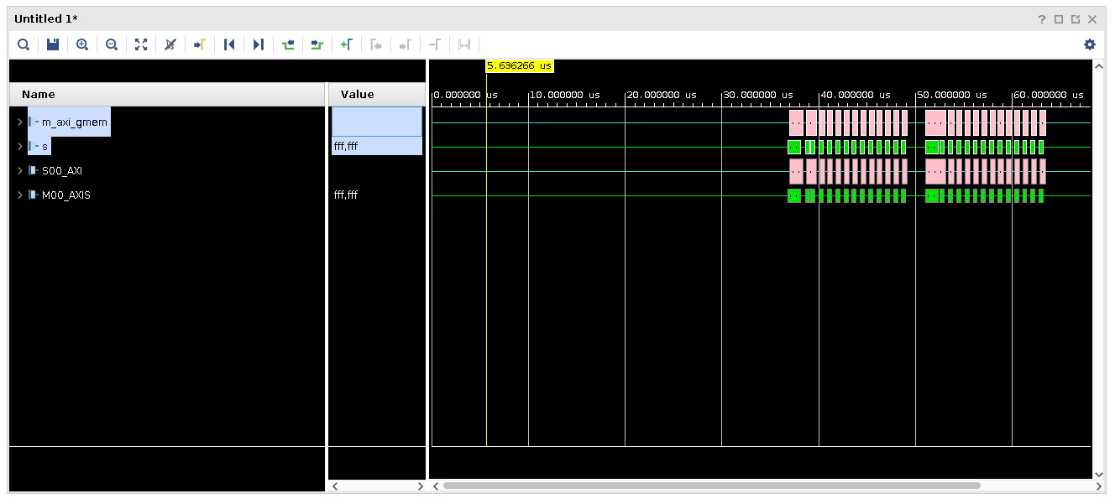The image size is (1115, 504).
Task: Go to the previous transition
Action: coord(288,44)
